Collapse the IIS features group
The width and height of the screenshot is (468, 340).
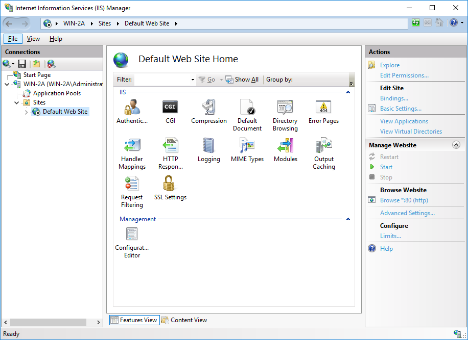point(348,92)
